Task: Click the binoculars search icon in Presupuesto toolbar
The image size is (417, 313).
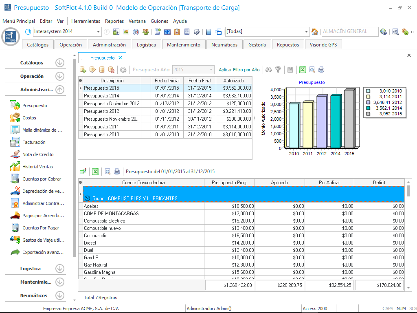Action: (268, 70)
